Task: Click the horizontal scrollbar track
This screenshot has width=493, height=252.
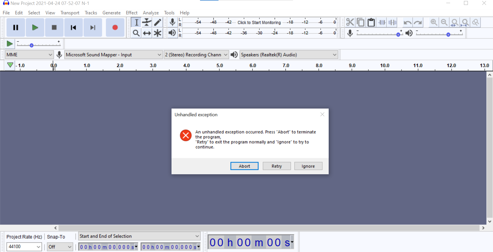Action: click(269, 228)
